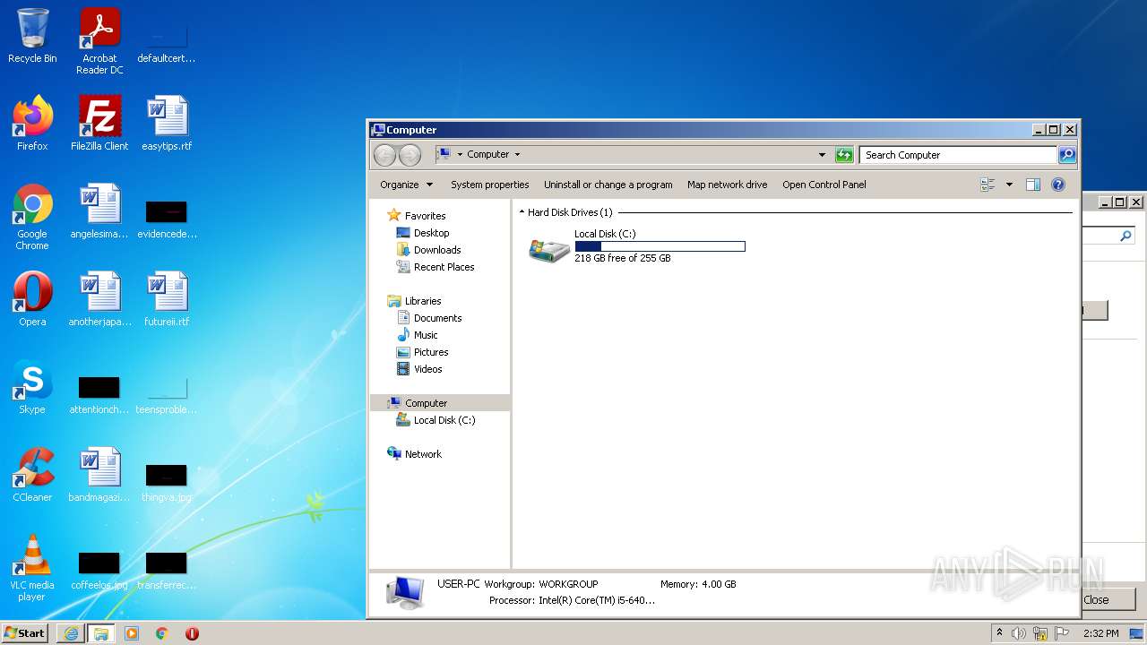Launch Acrobat Reader DC shortcut
This screenshot has height=645, width=1147.
99,41
